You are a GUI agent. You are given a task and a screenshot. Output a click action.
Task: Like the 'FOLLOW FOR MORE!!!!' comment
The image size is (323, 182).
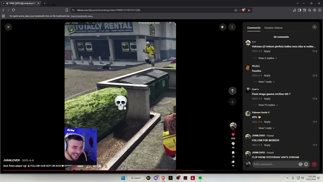pyautogui.click(x=314, y=145)
